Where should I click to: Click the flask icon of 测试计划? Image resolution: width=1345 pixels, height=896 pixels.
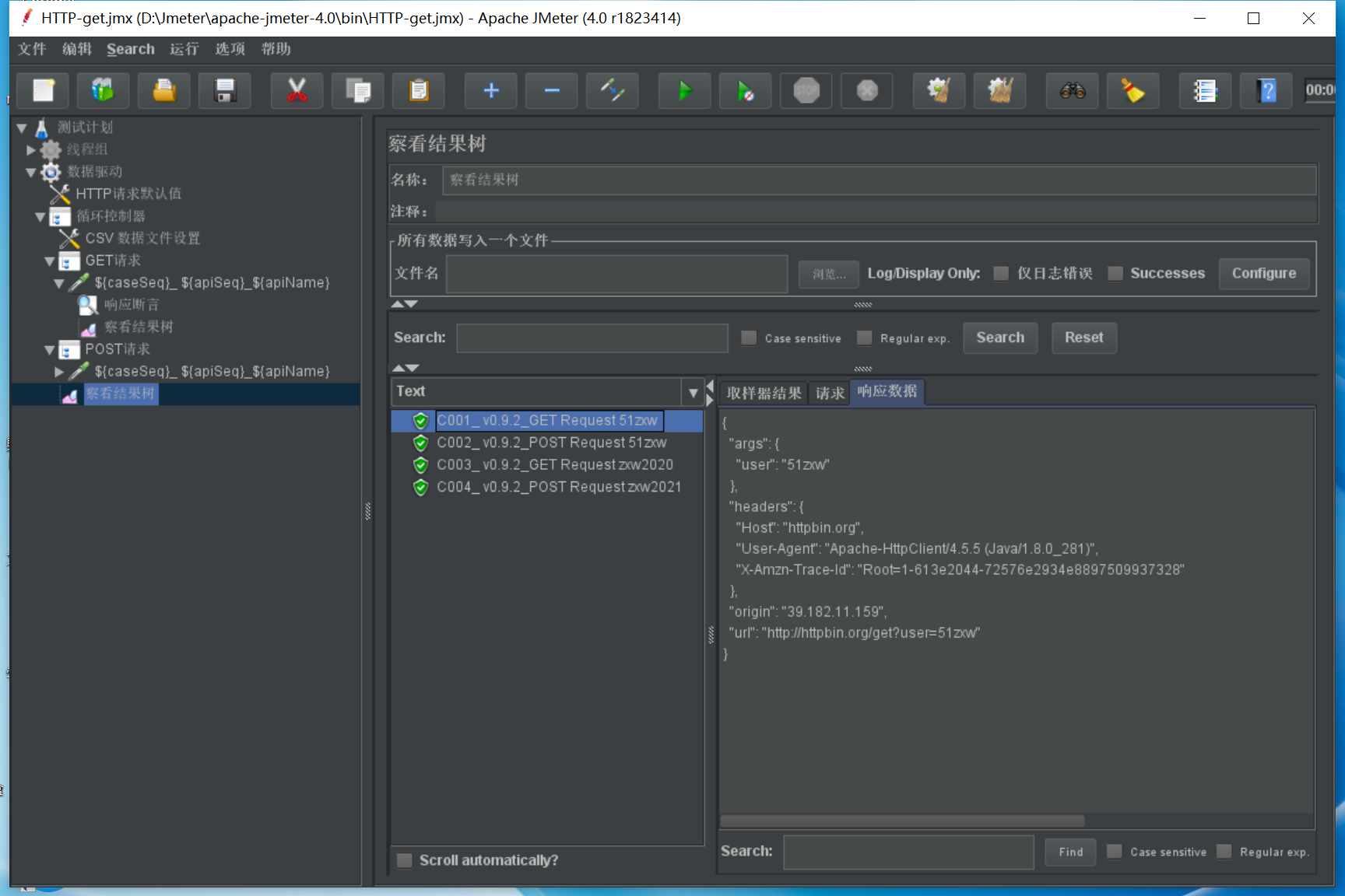click(x=42, y=128)
